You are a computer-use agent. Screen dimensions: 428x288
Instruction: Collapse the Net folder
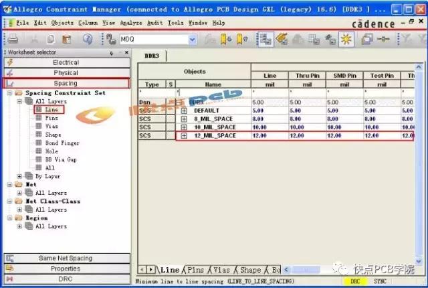(x=9, y=184)
